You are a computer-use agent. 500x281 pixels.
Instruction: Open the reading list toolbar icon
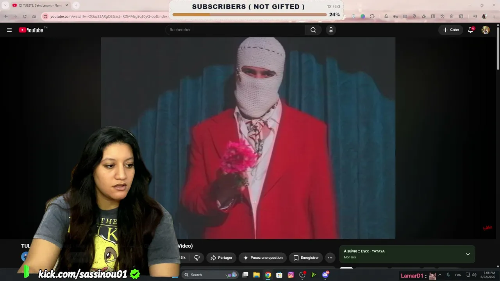[433, 16]
